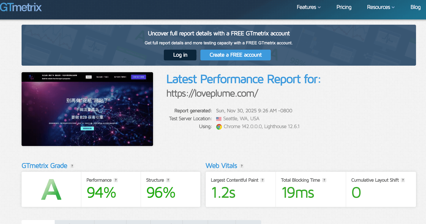
Task: Click Total Blocking Time question mark icon
Action: tap(324, 180)
